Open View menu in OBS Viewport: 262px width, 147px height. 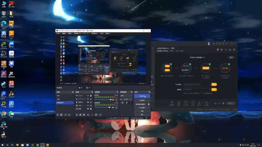tap(70, 34)
